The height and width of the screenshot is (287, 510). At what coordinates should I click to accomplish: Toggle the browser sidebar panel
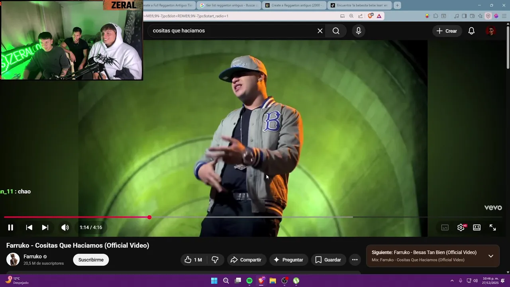[x=464, y=16]
